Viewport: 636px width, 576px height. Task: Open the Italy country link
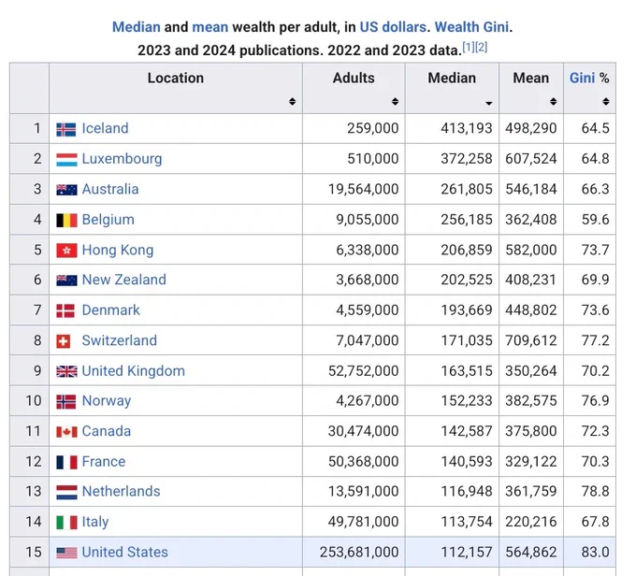tap(95, 522)
